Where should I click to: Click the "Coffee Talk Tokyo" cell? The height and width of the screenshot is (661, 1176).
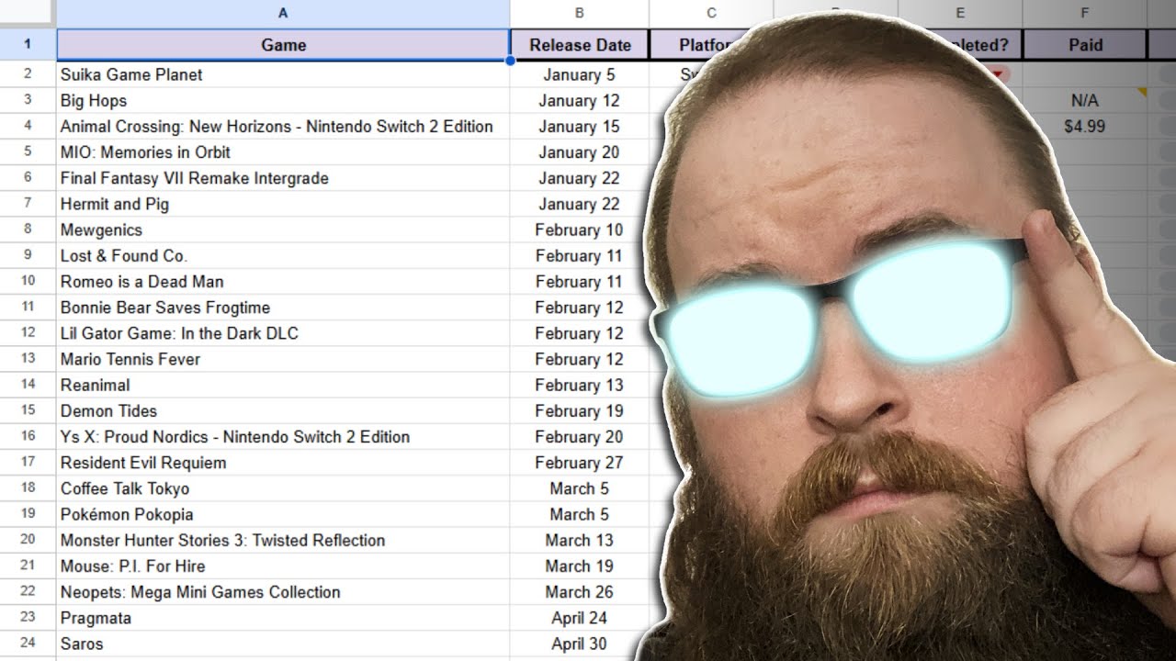283,487
